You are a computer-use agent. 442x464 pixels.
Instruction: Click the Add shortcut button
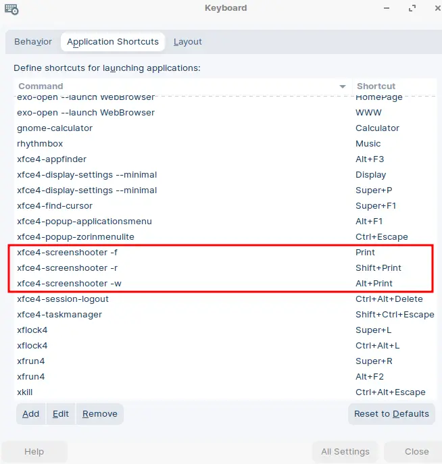click(31, 414)
